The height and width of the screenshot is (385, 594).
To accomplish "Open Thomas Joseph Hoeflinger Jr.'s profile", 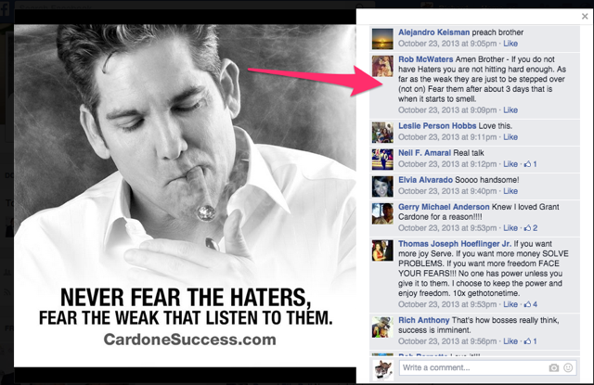I will (x=455, y=244).
